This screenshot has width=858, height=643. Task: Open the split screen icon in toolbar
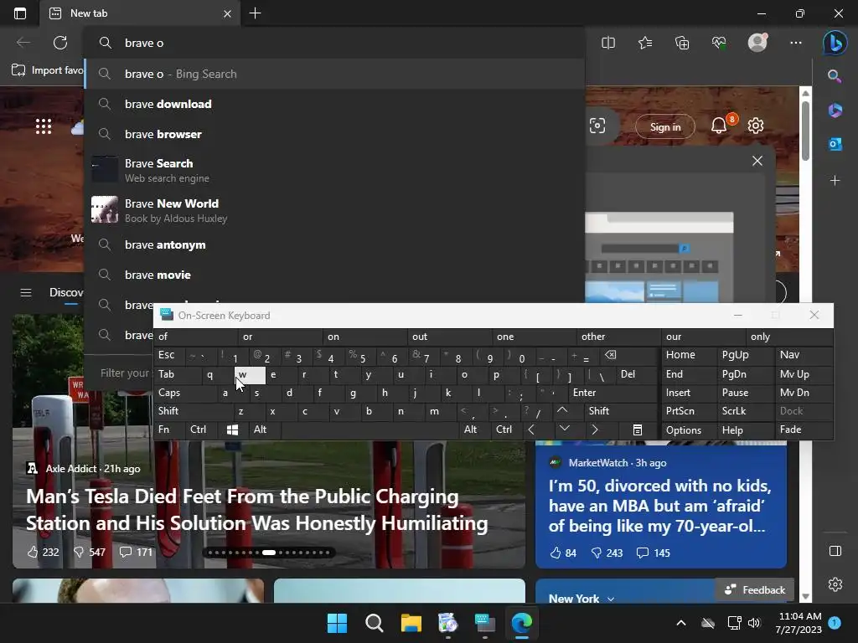(x=608, y=43)
